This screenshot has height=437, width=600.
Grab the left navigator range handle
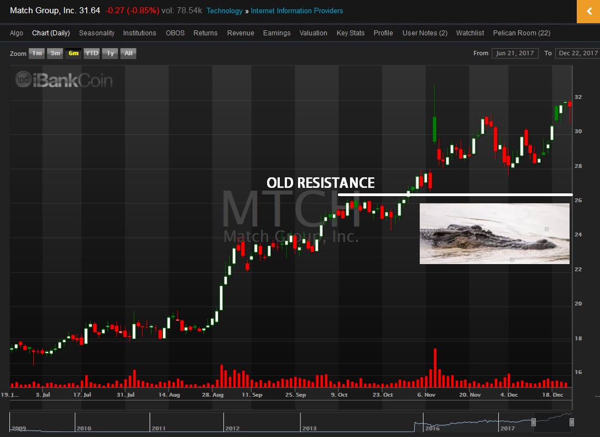point(534,422)
